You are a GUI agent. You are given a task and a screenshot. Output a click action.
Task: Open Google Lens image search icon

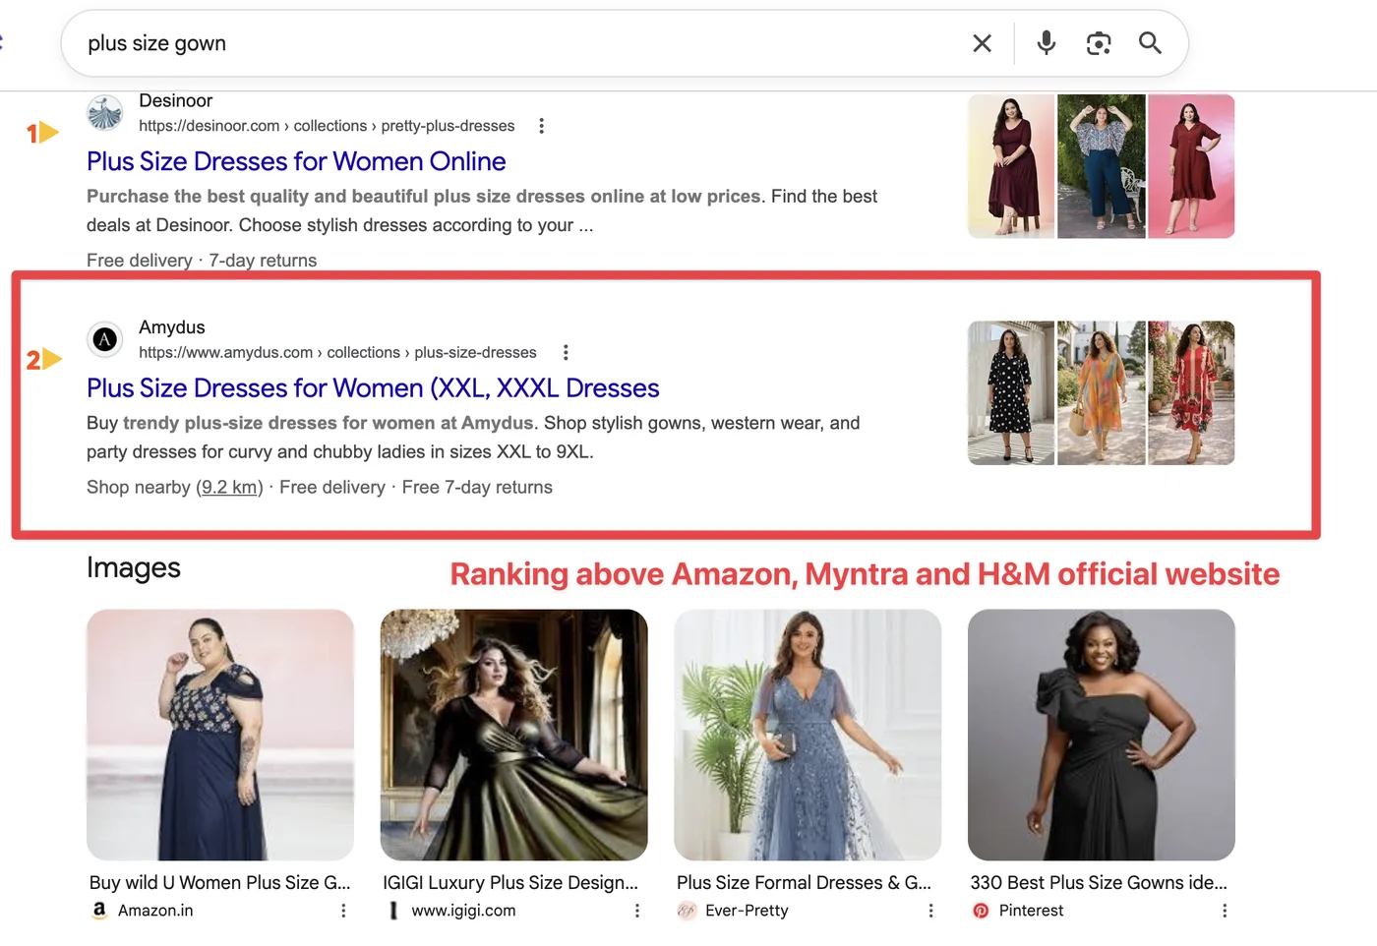coord(1099,43)
